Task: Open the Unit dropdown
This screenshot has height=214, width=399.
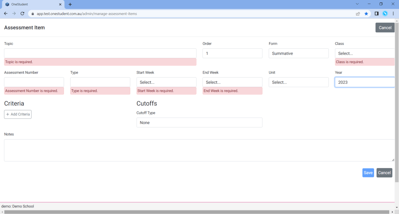Action: pos(298,82)
